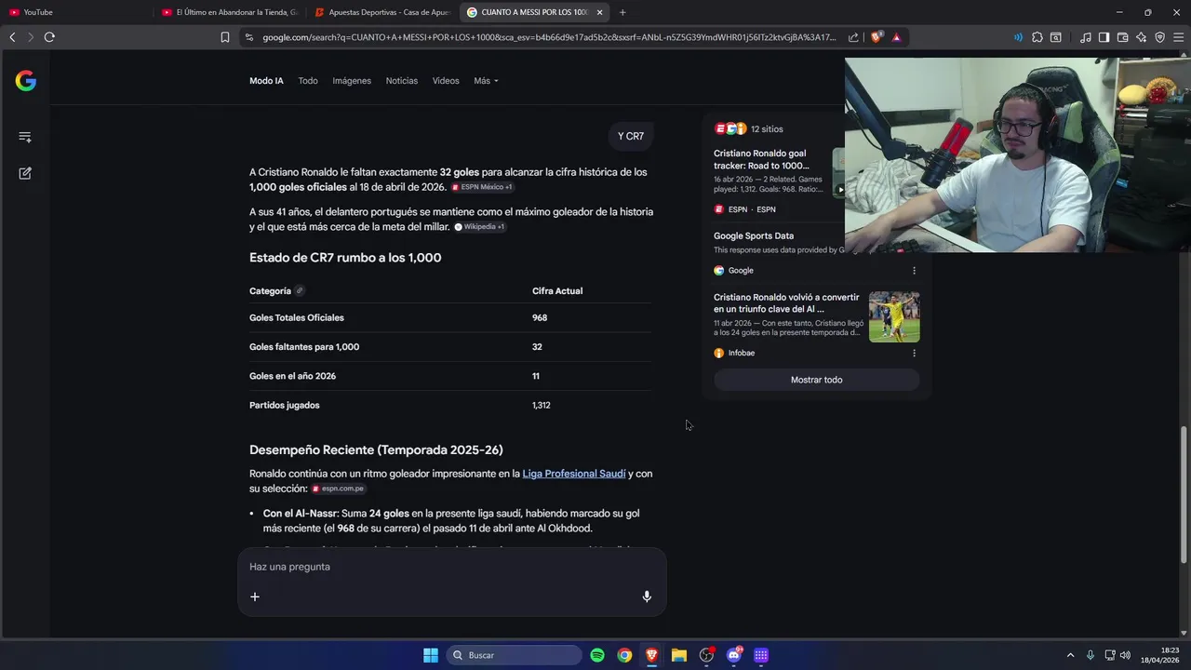Click the browser address bar URL
The height and width of the screenshot is (670, 1191).
click(x=549, y=37)
